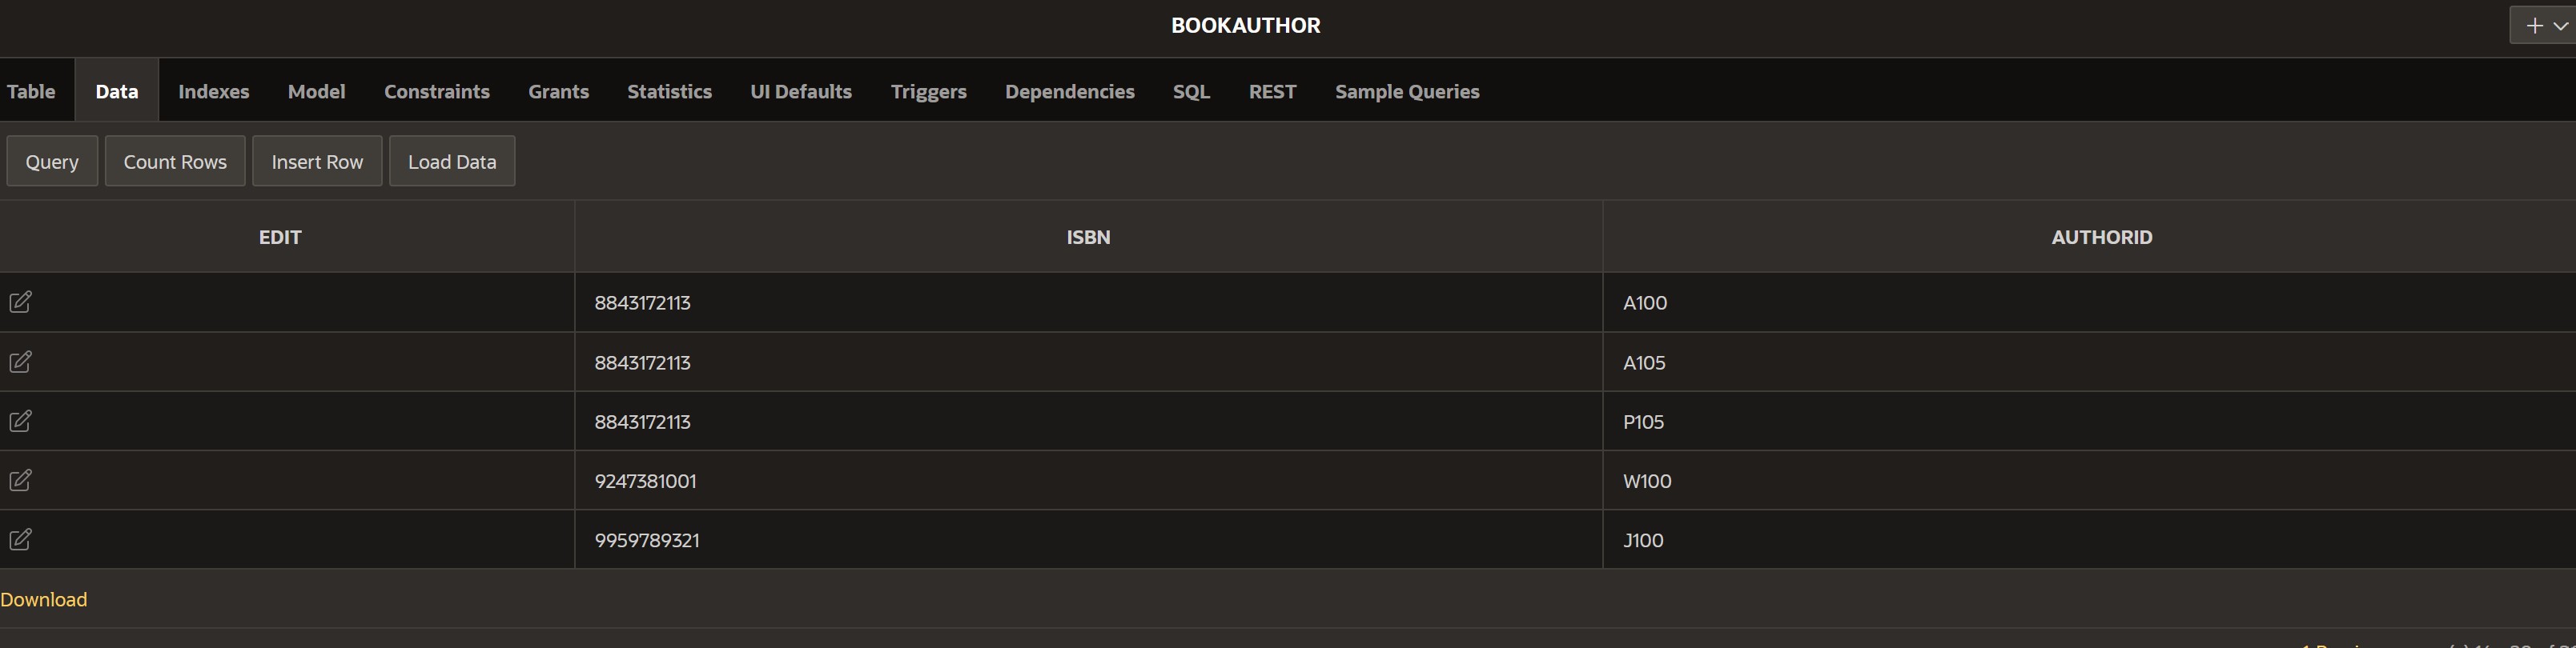Open the Statistics tab

point(670,91)
